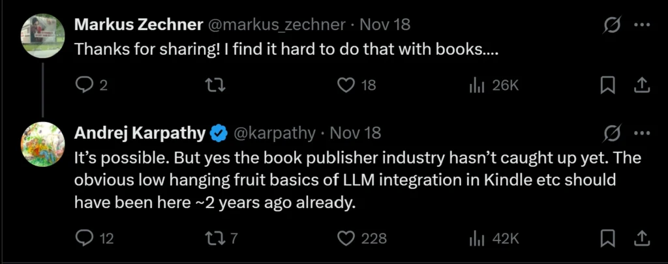Click Andrej Karpathy's profile avatar
Viewport: 668px width, 264px height.
pyautogui.click(x=43, y=144)
